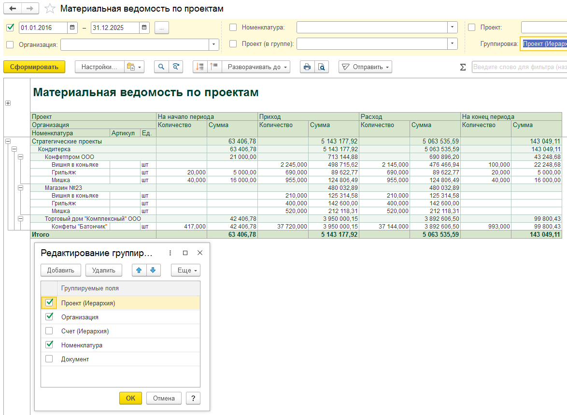Open print preview with magnifier icon
The width and height of the screenshot is (567, 415).
pos(321,67)
